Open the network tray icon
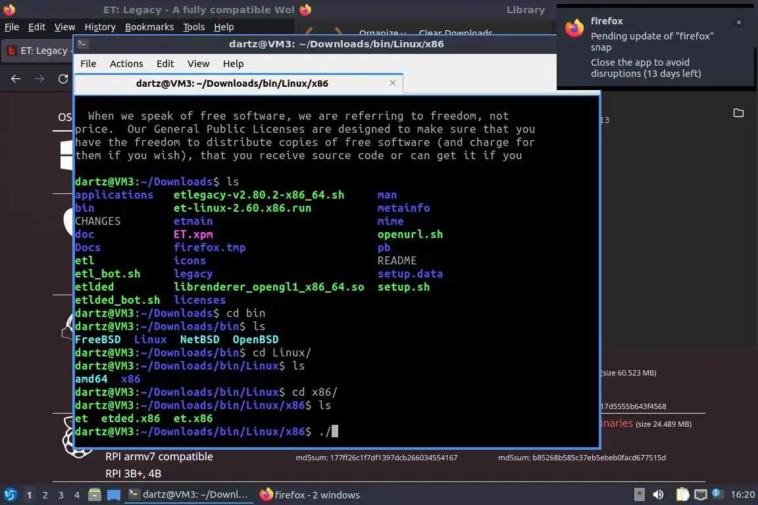 (x=701, y=494)
